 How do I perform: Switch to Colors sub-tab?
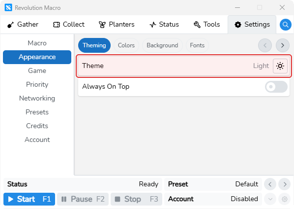click(126, 45)
